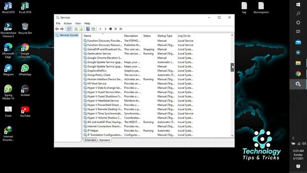Click the Export List toolbar icon
Screen dimensions: 307x173
(81, 29)
